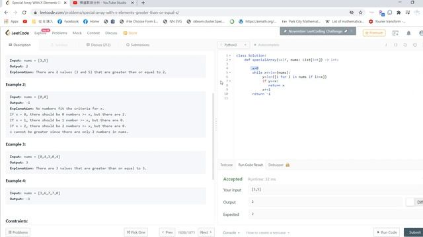Toggle the Autocomplete switch
Viewport: 423px width, 237px height.
click(x=266, y=45)
